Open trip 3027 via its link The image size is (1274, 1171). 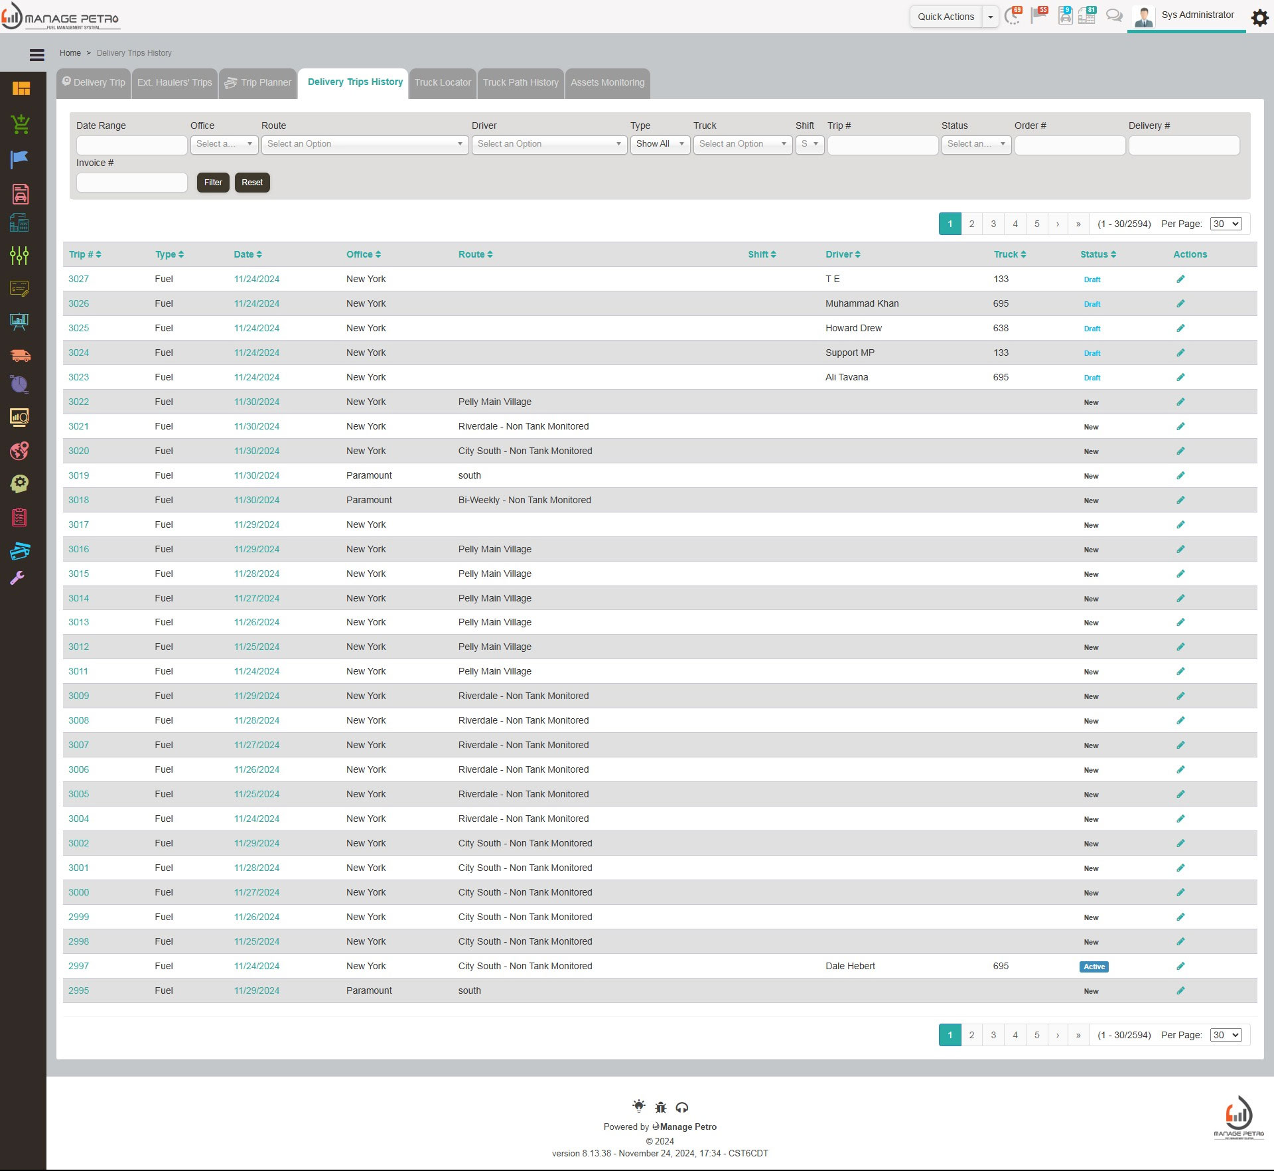[x=78, y=279]
